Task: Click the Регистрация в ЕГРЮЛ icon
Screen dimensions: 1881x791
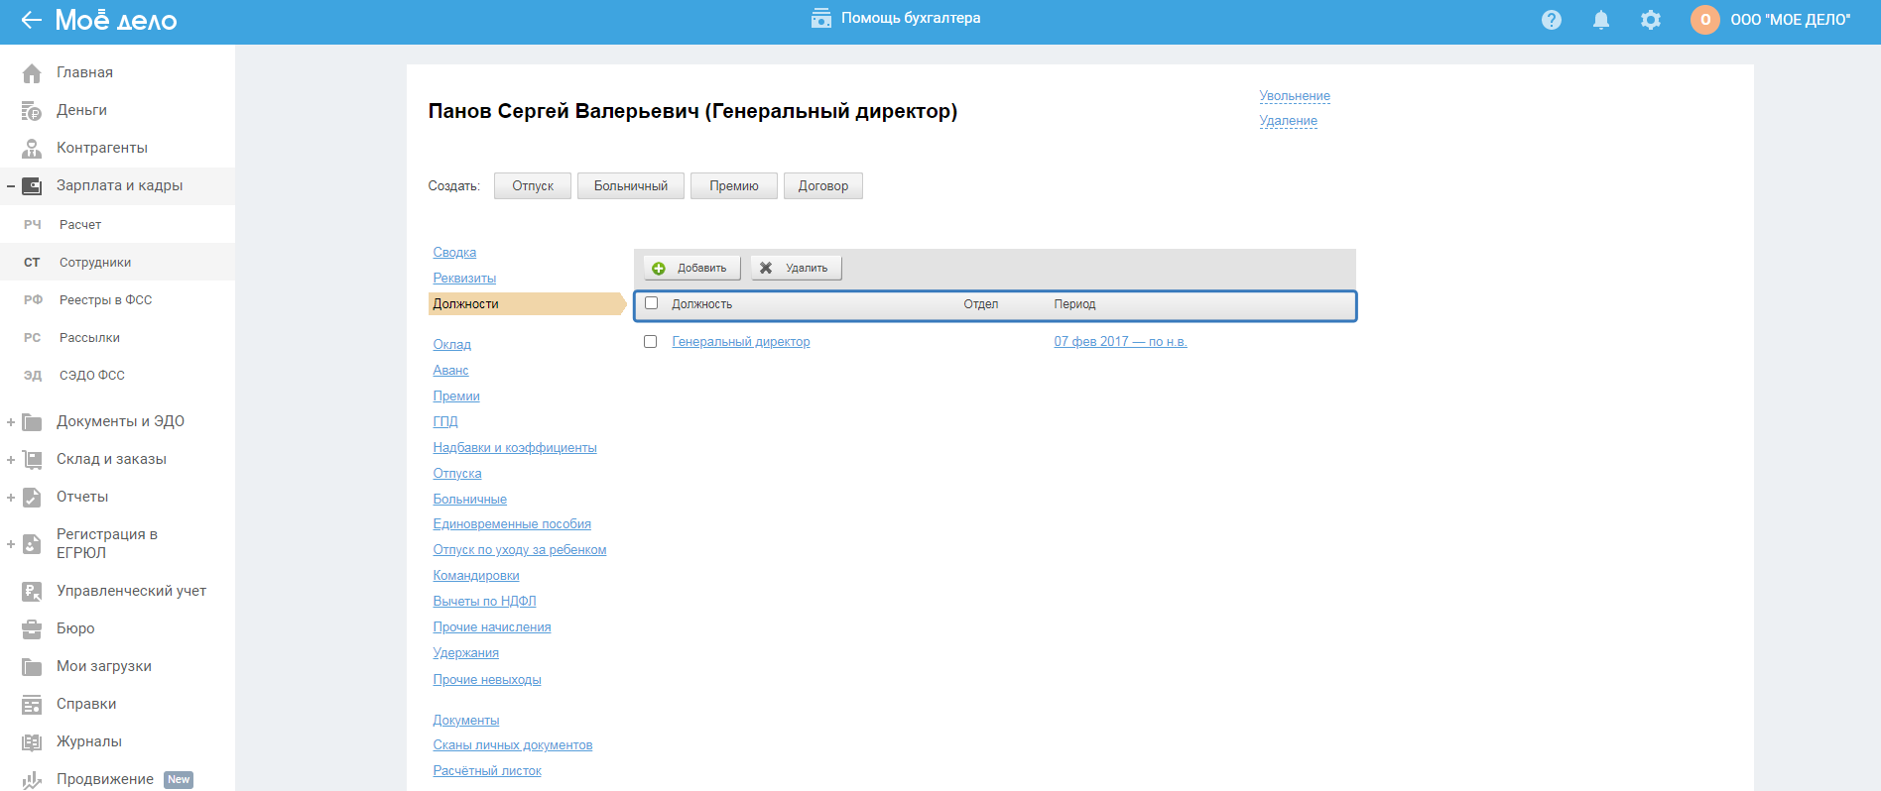Action: click(32, 544)
